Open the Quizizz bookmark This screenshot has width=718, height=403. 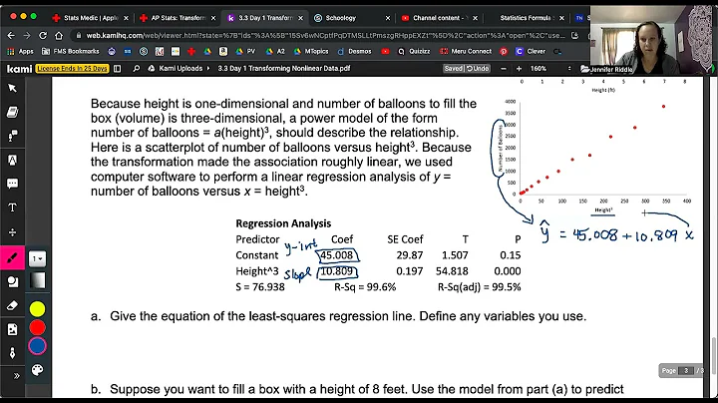(414, 51)
